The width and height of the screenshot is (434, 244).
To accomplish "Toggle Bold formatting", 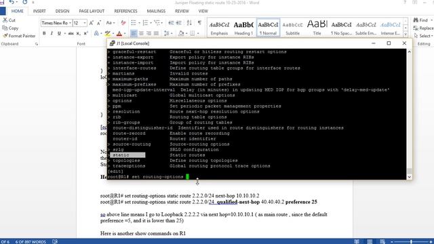I will pos(44,33).
